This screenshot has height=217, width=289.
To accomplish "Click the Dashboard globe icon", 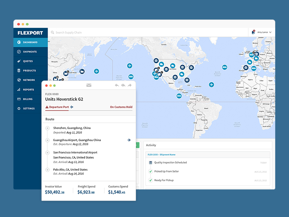I will coord(19,42).
